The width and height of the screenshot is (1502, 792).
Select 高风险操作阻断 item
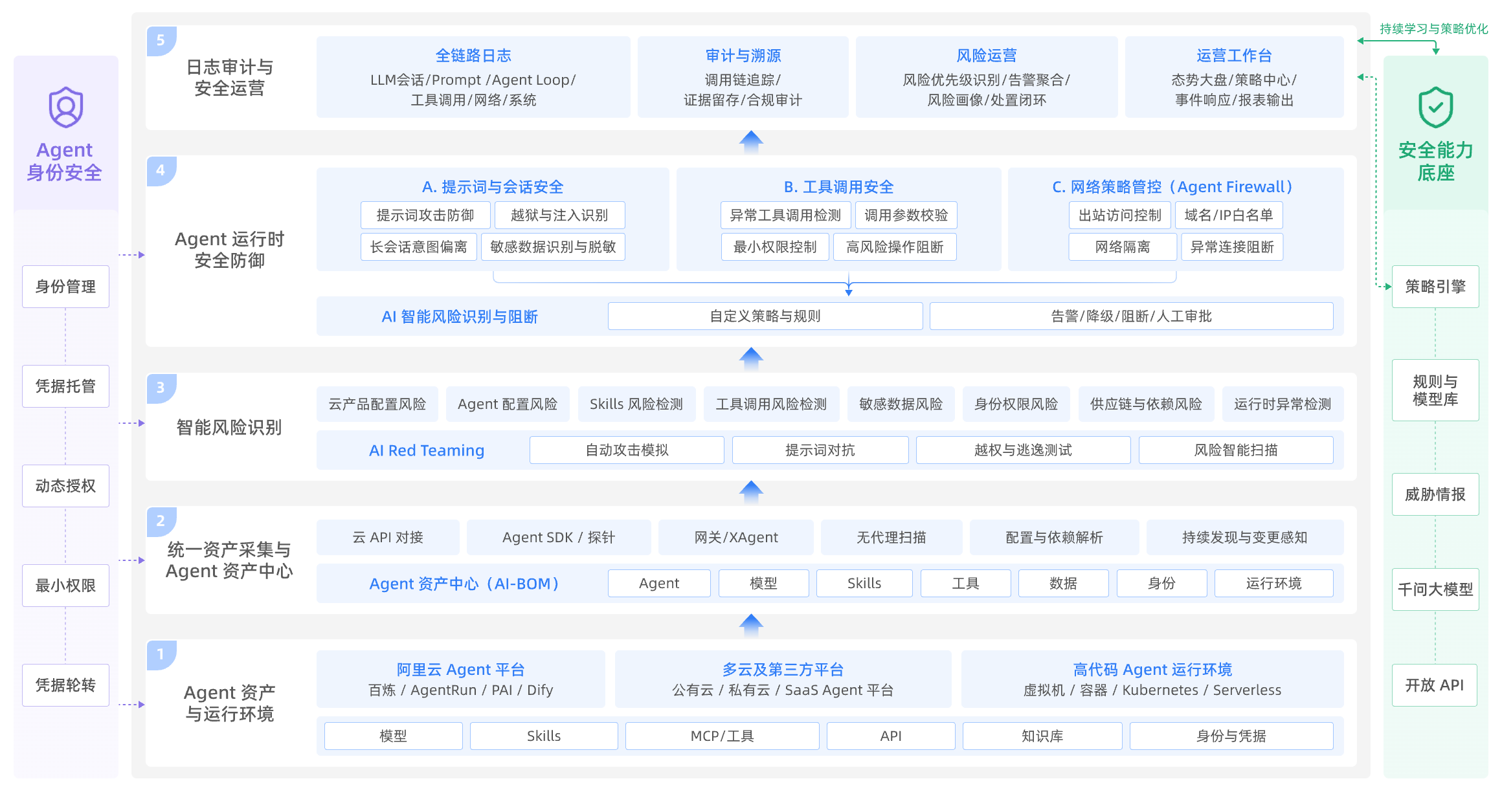[x=895, y=247]
